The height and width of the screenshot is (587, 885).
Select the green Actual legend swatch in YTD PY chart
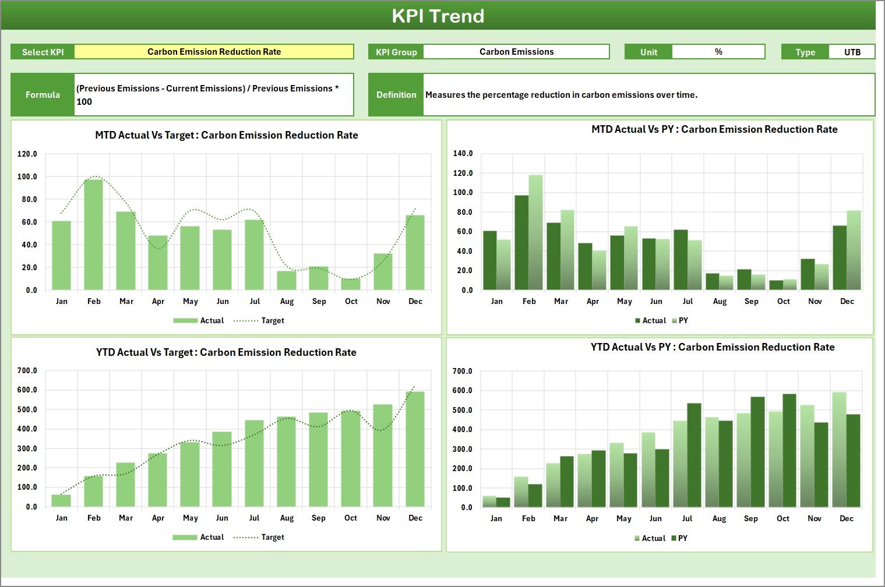(638, 538)
